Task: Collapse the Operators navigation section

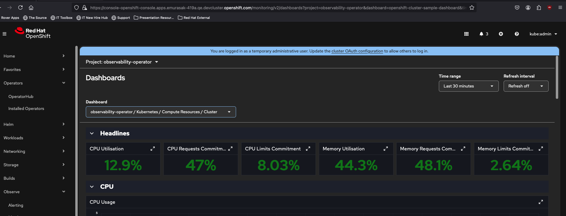Action: (x=34, y=83)
